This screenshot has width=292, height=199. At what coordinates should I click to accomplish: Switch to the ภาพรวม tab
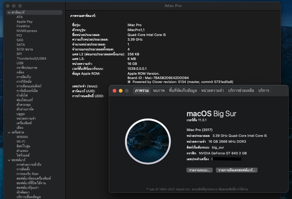point(142,91)
